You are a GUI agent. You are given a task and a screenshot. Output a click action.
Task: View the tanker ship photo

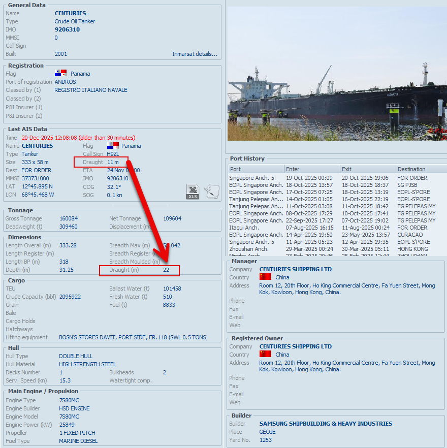pyautogui.click(x=337, y=74)
